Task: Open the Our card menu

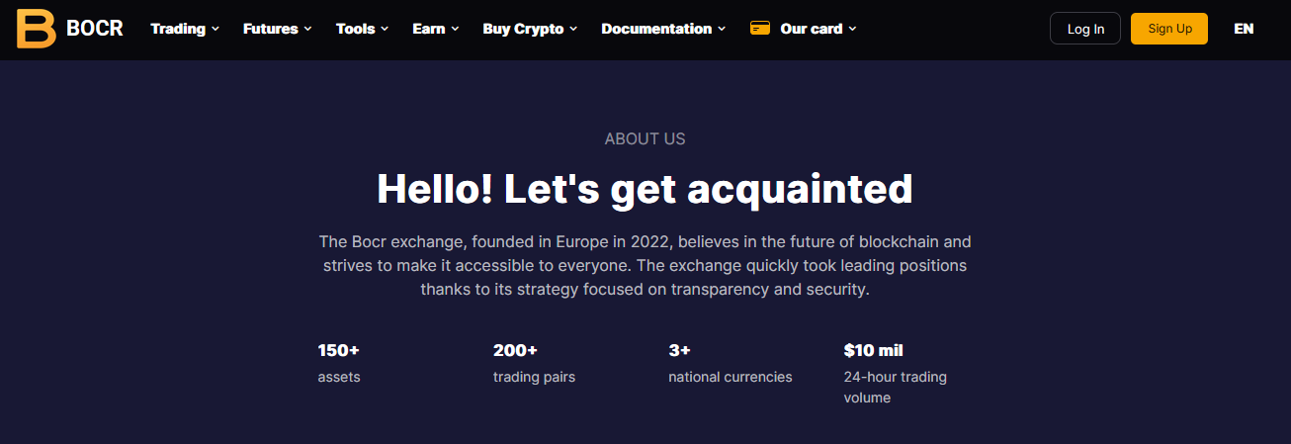Action: pos(811,29)
